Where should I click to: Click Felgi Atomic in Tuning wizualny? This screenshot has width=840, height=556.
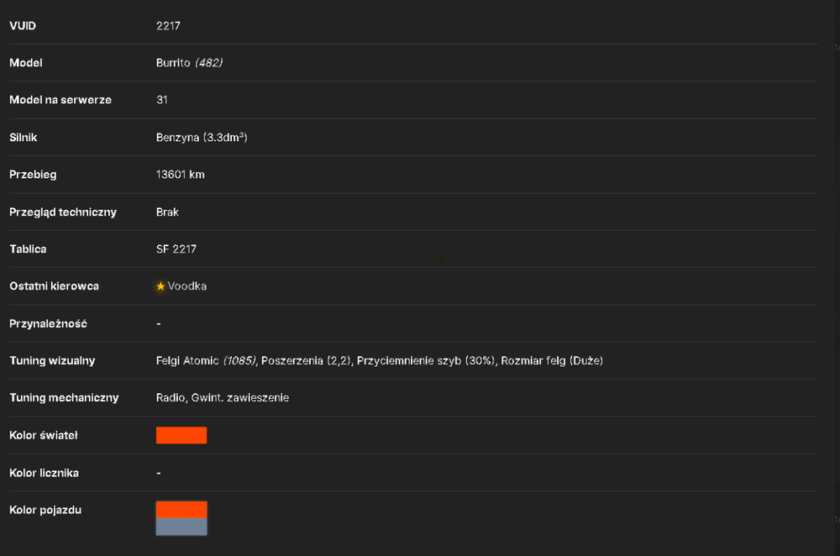[x=187, y=360]
